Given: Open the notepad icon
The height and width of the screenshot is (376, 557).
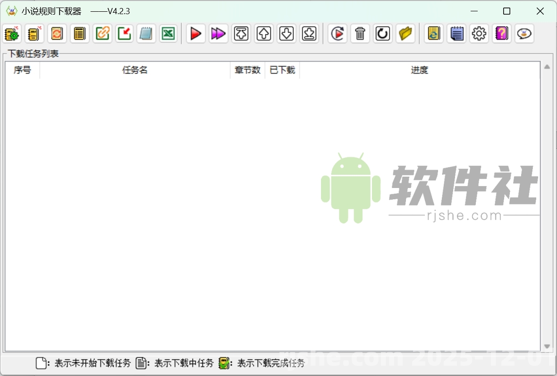Looking at the screenshot, I should [x=146, y=33].
